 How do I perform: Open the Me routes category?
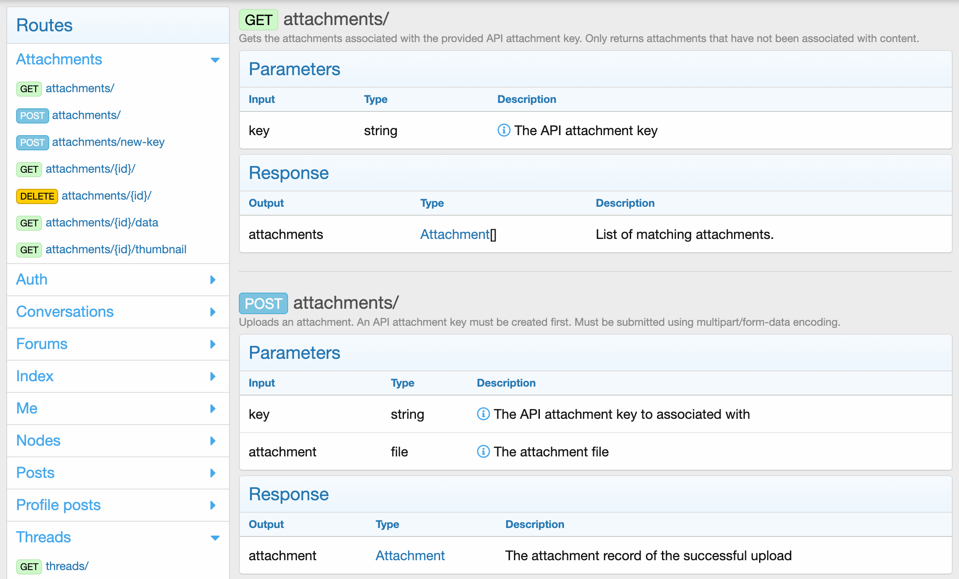[x=213, y=409]
